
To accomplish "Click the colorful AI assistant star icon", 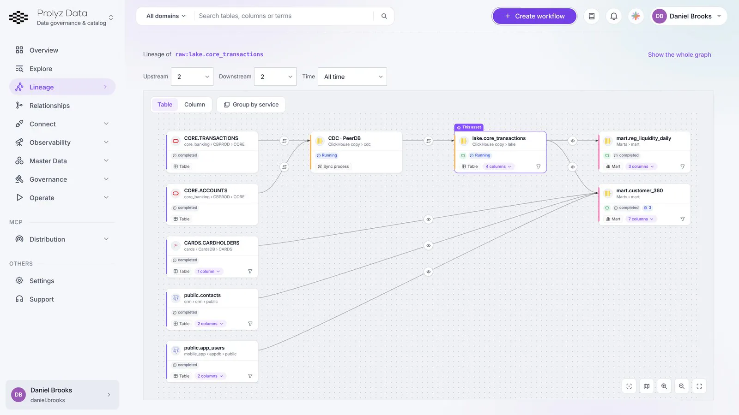I will 636,16.
